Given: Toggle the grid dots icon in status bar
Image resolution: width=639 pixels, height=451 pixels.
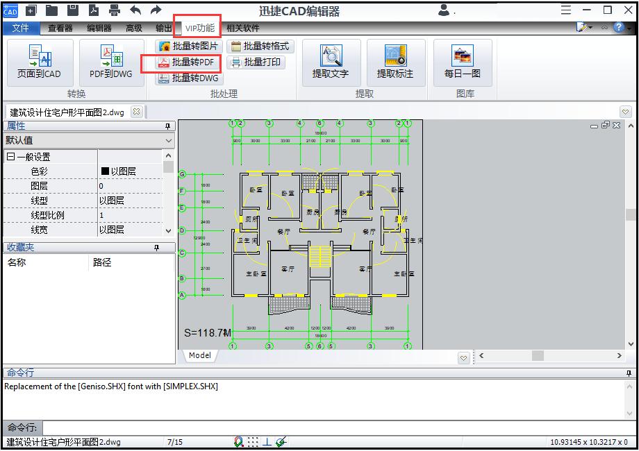Looking at the screenshot, I should [253, 442].
